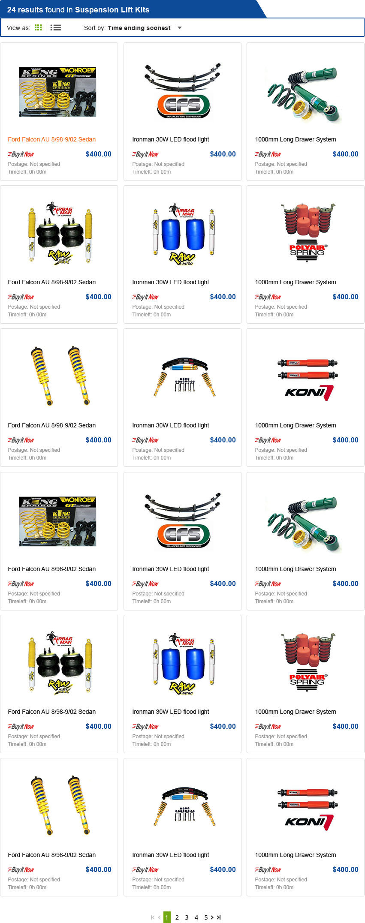Open page 3 of results
Screen dimensions: 365x923
point(187,917)
